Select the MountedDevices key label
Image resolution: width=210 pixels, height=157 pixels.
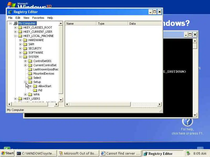[x=44, y=74]
